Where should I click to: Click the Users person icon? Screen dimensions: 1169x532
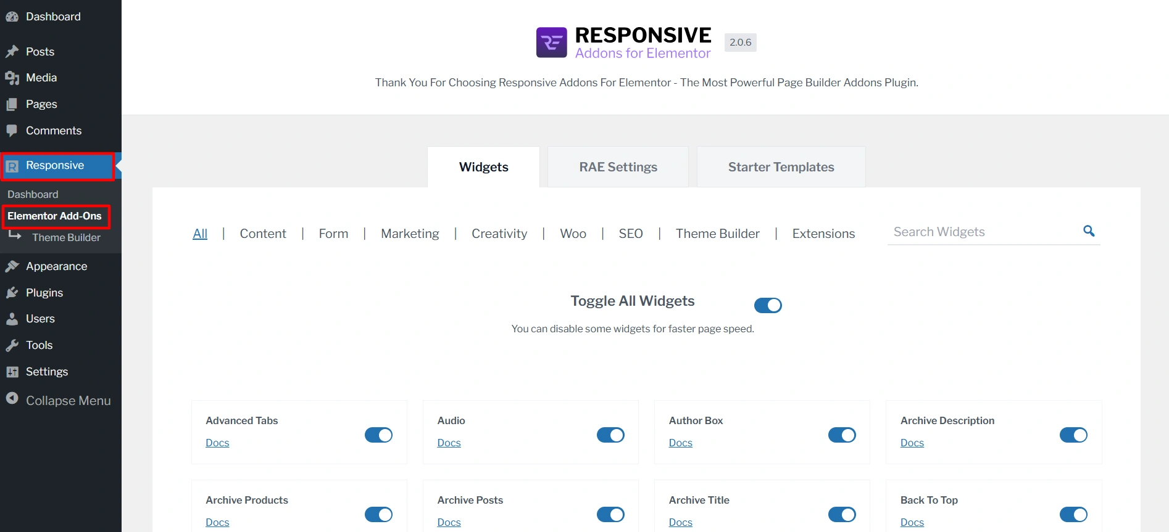(x=12, y=319)
